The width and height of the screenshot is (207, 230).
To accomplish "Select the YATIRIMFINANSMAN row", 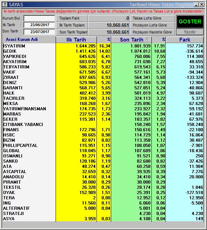I will pos(103,109).
